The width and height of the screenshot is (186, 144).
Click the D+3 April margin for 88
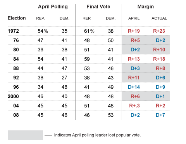[135, 68]
